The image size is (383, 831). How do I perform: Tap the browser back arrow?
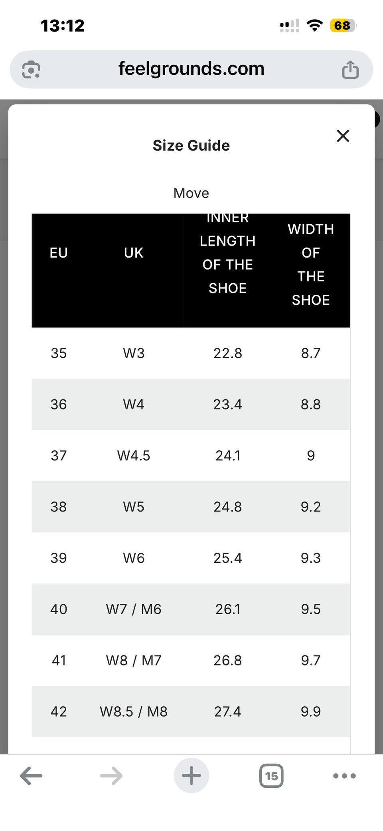click(31, 776)
